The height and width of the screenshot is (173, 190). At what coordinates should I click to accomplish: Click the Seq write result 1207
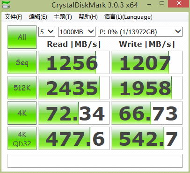pyautogui.click(x=147, y=62)
